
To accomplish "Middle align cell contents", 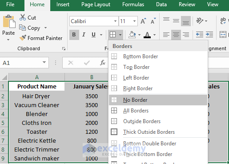I will (x=176, y=21).
